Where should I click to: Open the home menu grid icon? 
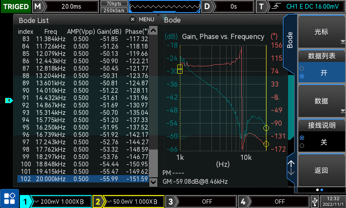pos(9,199)
